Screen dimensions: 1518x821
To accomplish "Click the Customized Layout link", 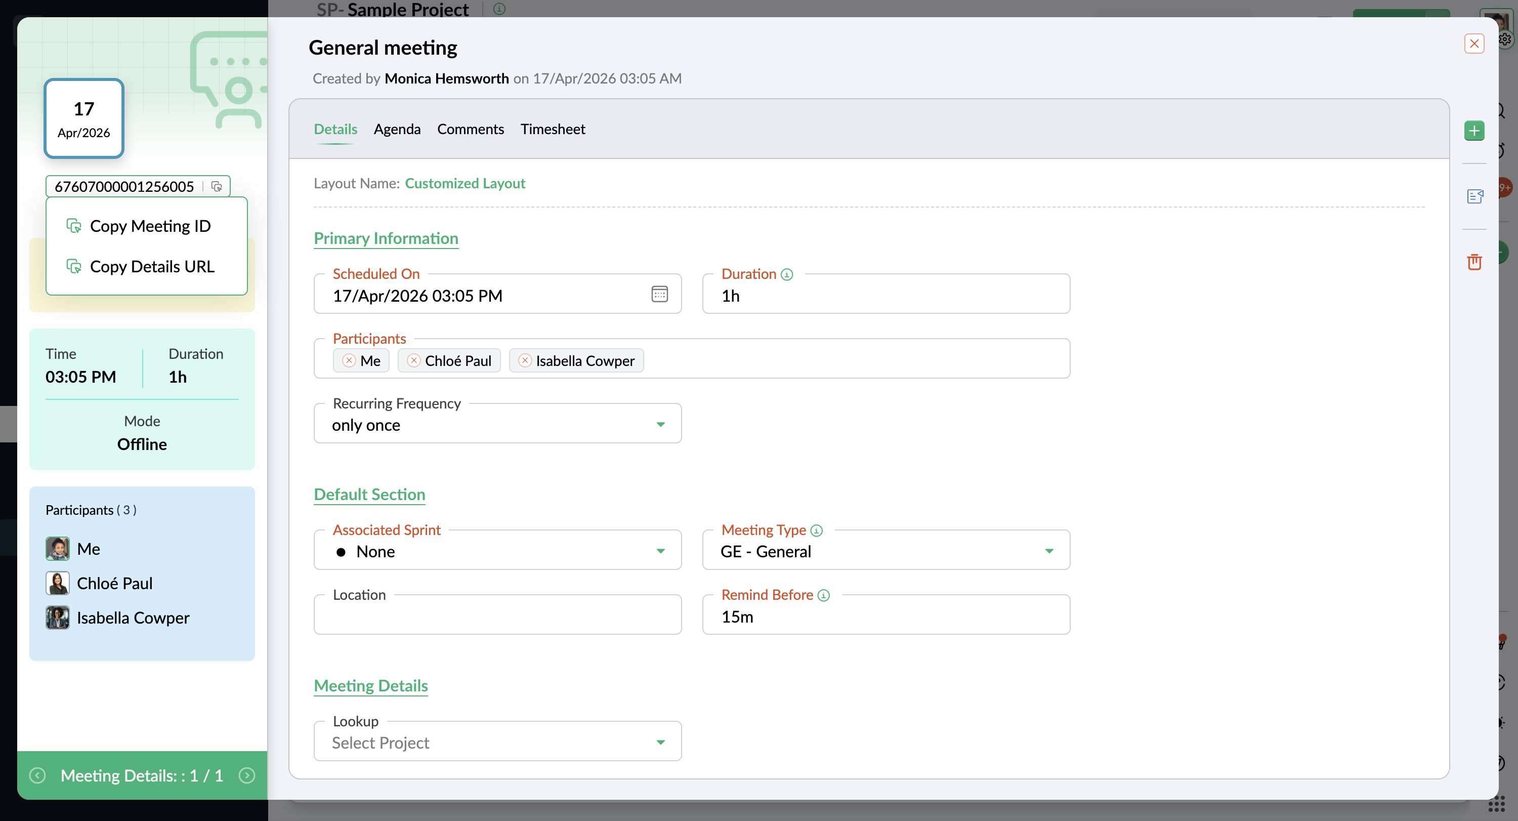I will (x=465, y=183).
